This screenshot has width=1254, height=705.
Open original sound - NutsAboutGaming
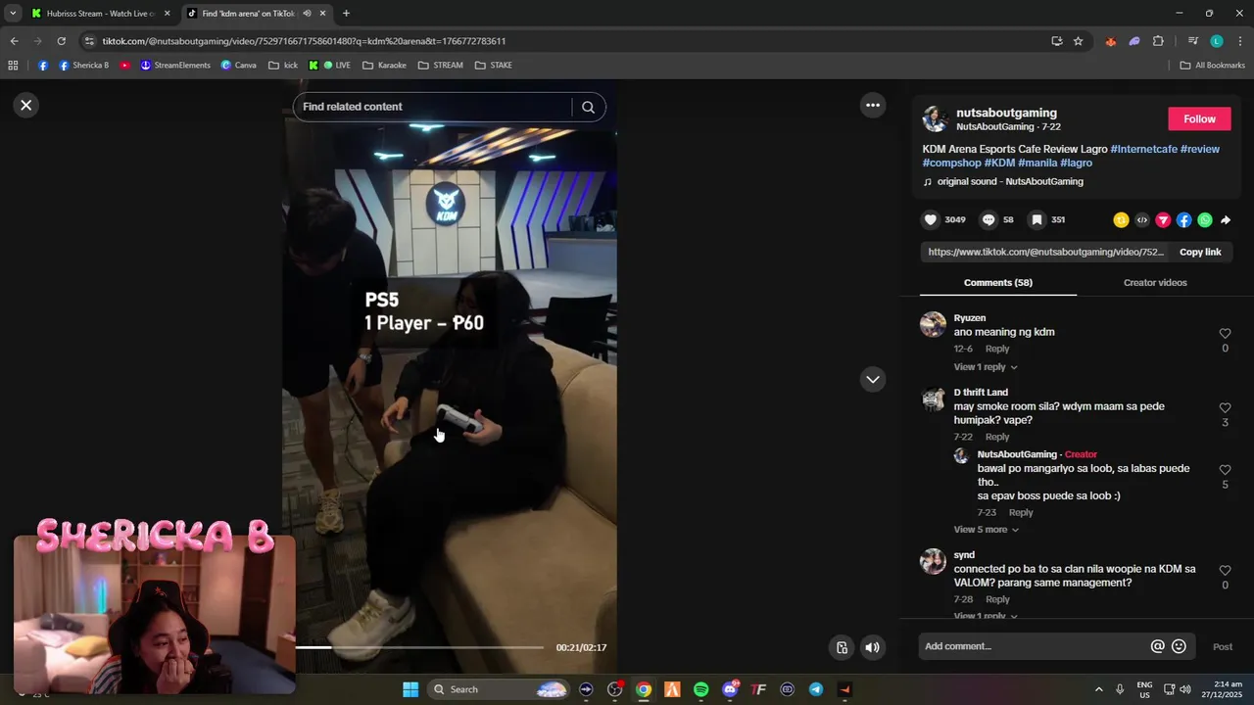tap(1010, 182)
